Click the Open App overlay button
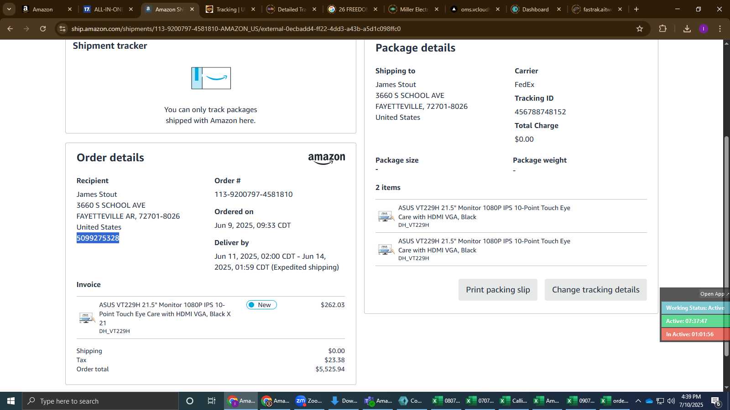The image size is (730, 410). [714, 294]
